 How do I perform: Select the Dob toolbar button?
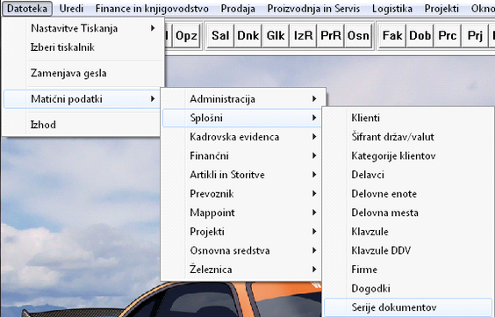point(420,36)
